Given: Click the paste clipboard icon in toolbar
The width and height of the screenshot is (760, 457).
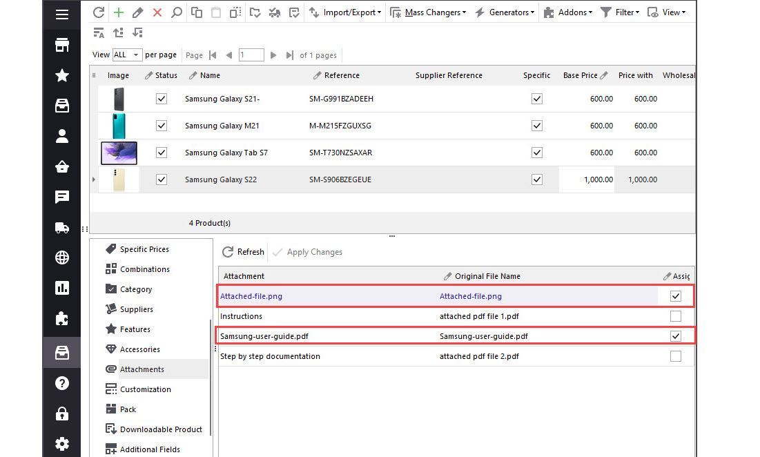Looking at the screenshot, I should (x=215, y=12).
